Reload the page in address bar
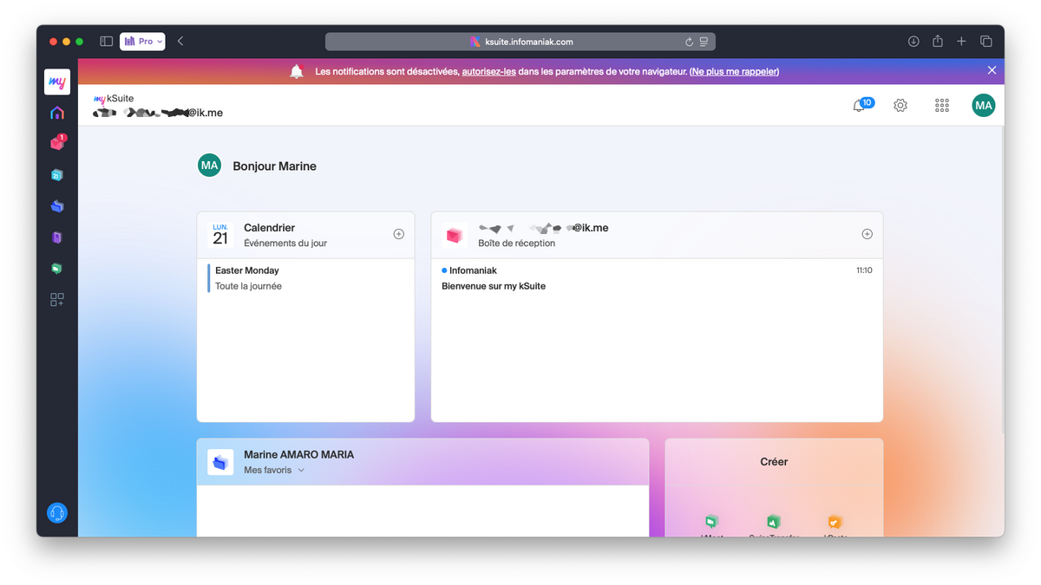This screenshot has height=585, width=1041. (x=689, y=42)
